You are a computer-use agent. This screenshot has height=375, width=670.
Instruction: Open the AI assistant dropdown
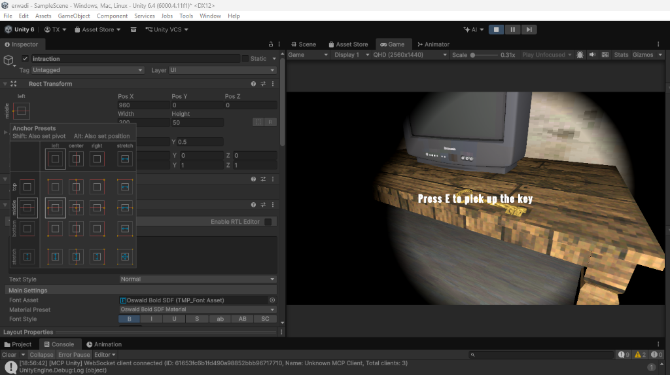474,29
